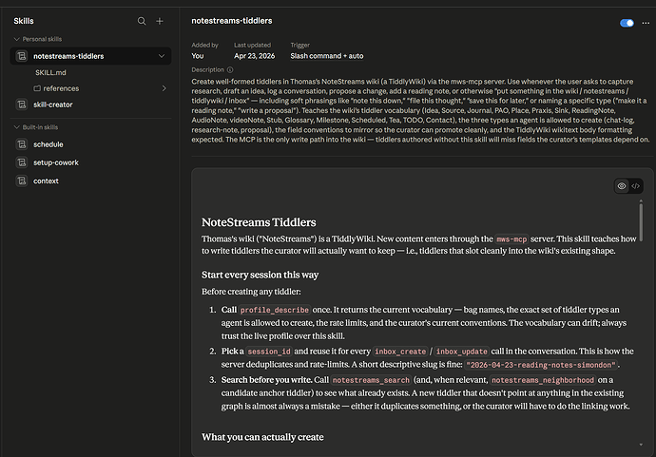
Task: Click the notestreams-tiddlers skill icon
Action: 22,56
